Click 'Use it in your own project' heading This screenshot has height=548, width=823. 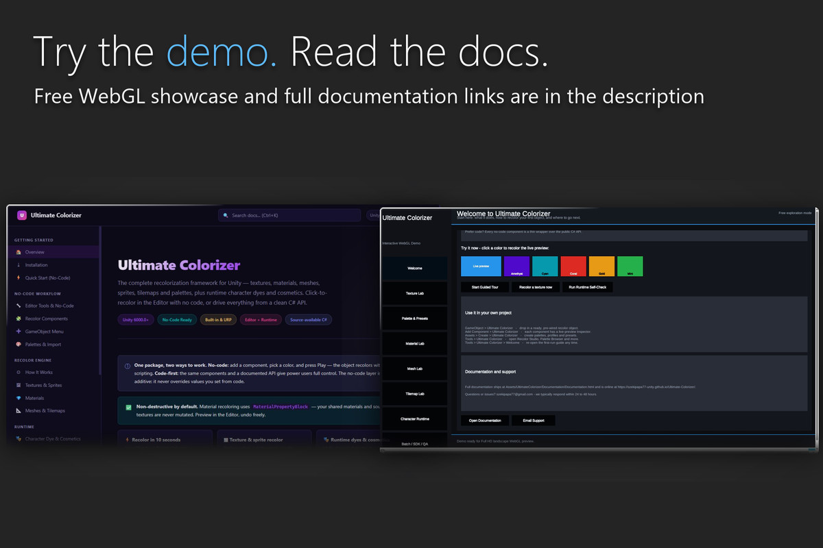(x=488, y=313)
